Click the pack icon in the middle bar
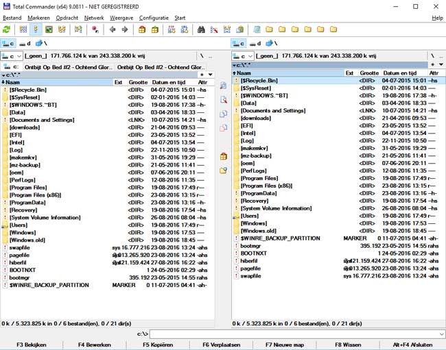Screen dimensions: 446x350 [x=223, y=156]
